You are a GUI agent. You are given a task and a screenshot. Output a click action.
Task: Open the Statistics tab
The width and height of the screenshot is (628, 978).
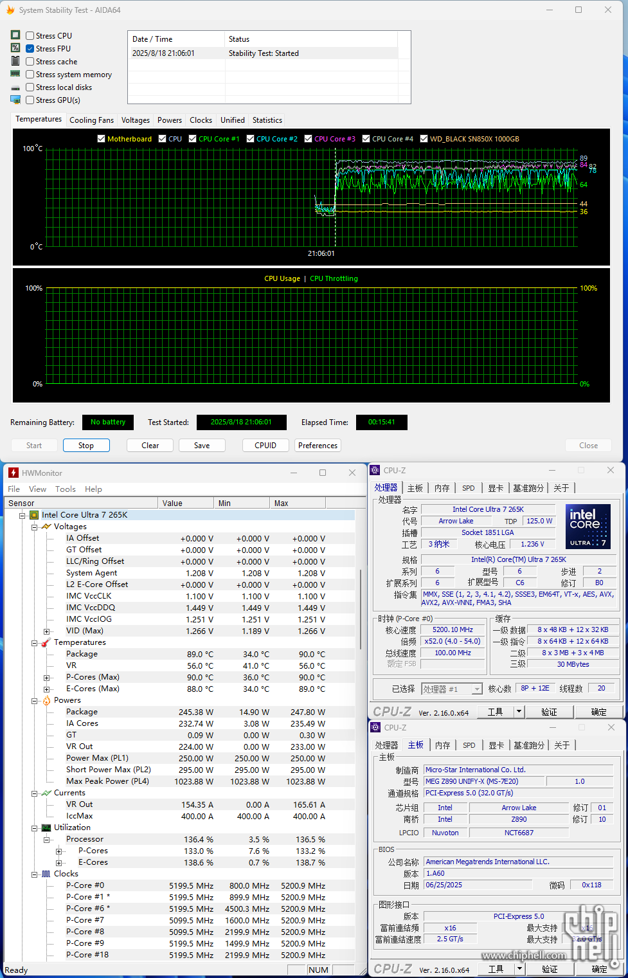(267, 120)
